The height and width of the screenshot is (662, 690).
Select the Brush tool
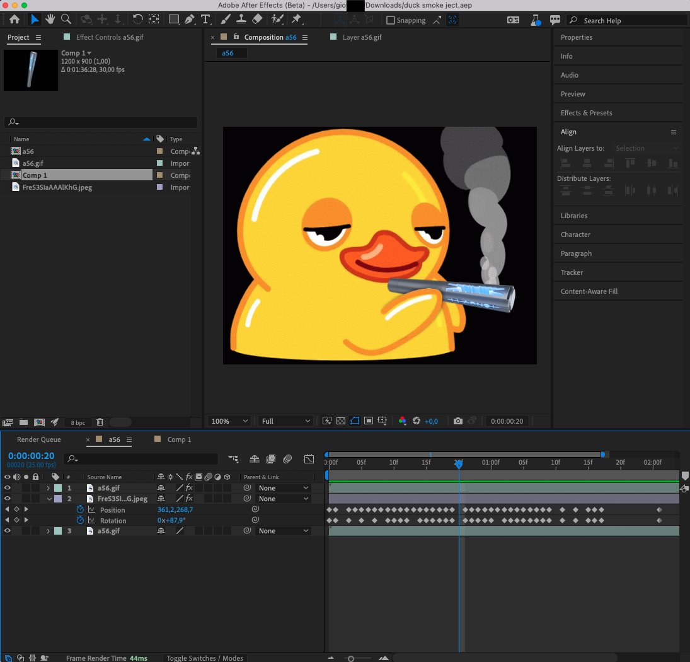click(226, 20)
